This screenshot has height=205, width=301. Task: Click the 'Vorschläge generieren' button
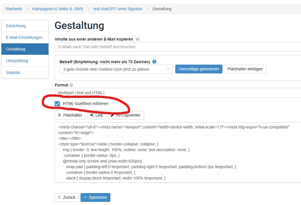pyautogui.click(x=199, y=69)
